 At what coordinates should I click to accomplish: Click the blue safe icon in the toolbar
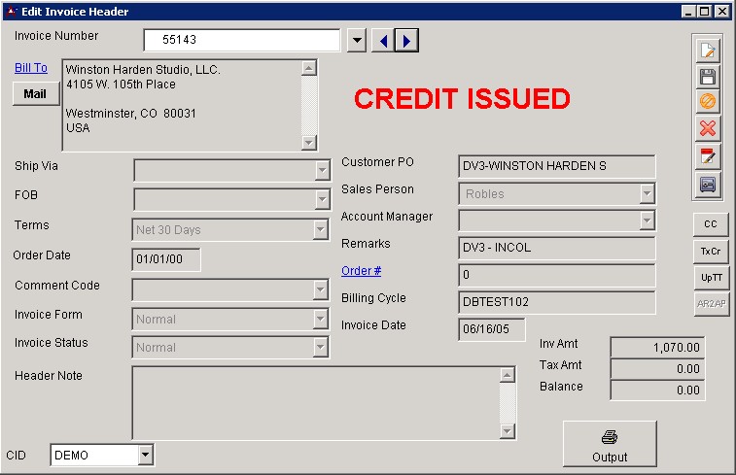click(x=708, y=183)
